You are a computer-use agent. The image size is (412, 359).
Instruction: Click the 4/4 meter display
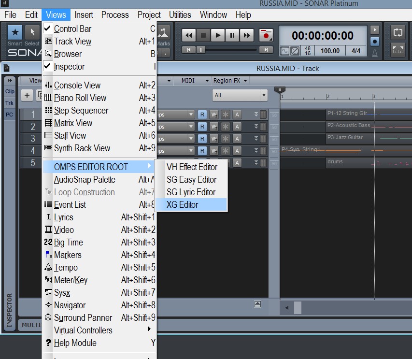[x=356, y=51]
